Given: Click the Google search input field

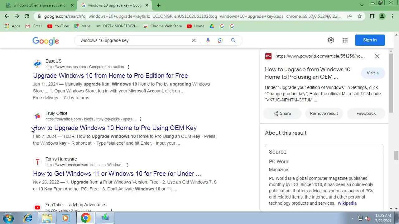Looking at the screenshot, I should click(x=134, y=40).
